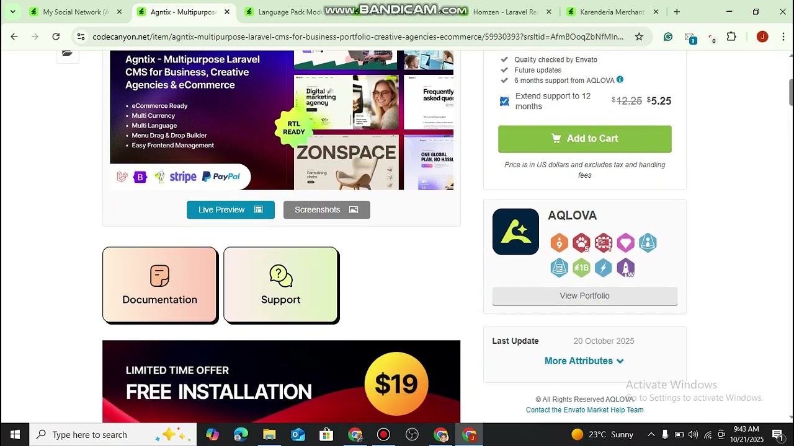Click the codecanyon URL address bar
Image resolution: width=794 pixels, height=446 pixels.
[357, 37]
